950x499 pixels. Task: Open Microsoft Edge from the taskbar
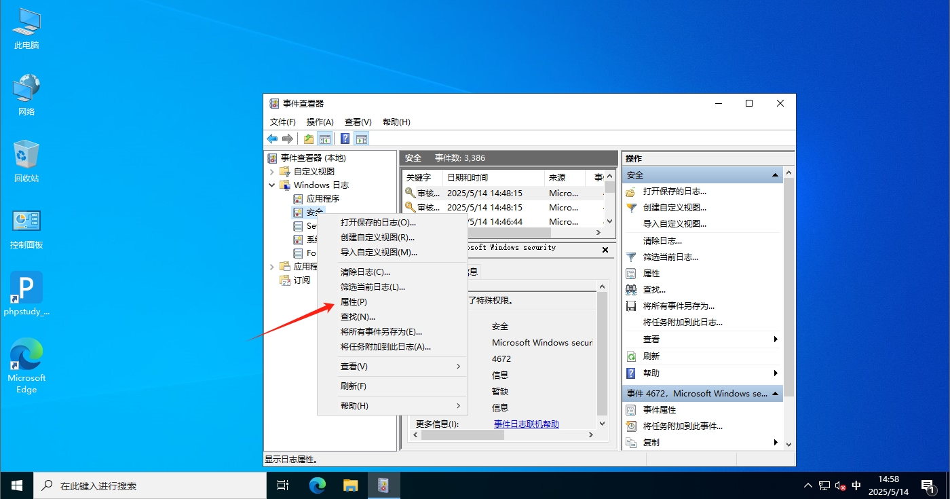tap(318, 485)
